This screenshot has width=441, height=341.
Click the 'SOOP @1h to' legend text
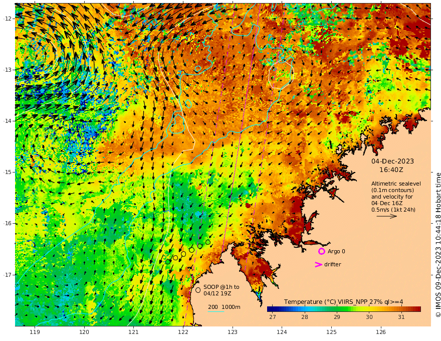tap(222, 287)
